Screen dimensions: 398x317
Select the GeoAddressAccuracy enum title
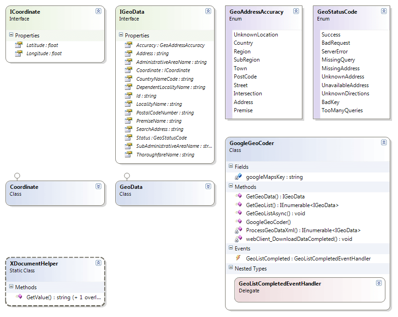click(256, 12)
